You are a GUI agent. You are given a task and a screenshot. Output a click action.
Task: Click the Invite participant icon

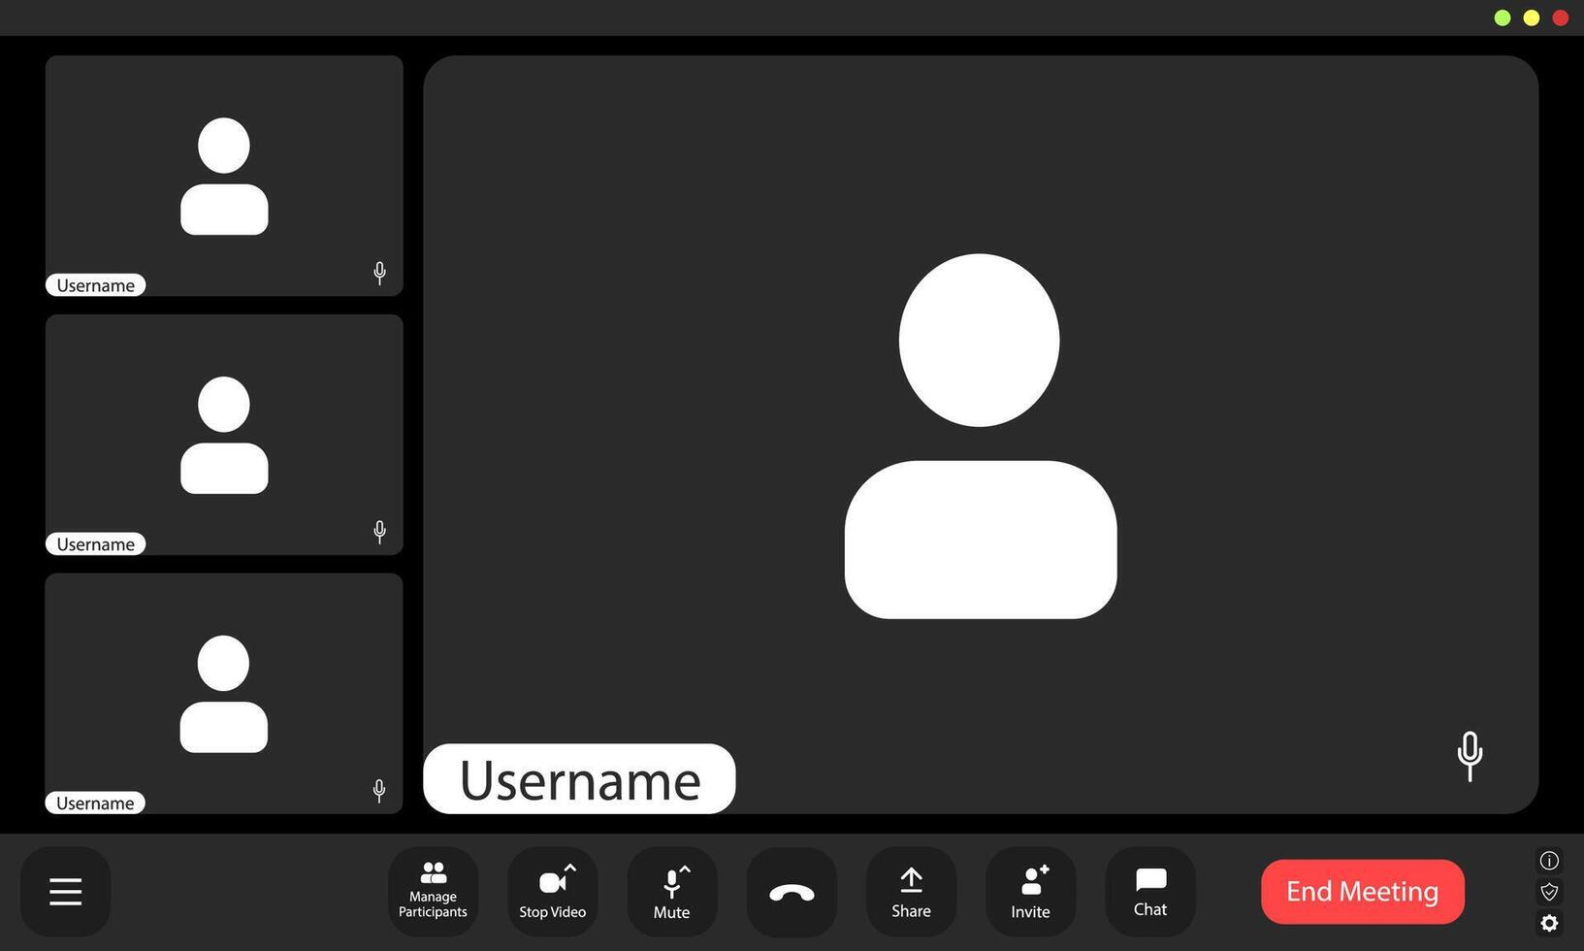(x=1030, y=881)
